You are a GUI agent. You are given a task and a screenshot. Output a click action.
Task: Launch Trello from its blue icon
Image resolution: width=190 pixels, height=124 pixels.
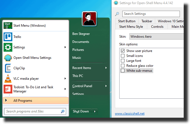(x=8, y=37)
